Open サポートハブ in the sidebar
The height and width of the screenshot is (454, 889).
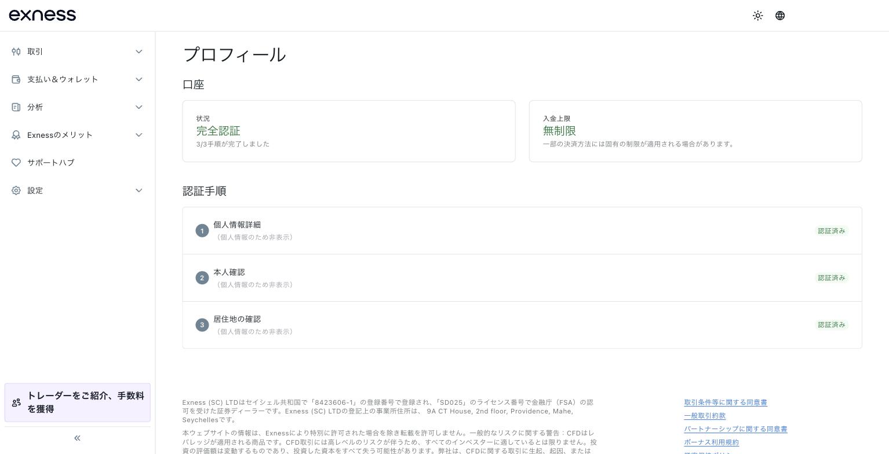pos(78,163)
